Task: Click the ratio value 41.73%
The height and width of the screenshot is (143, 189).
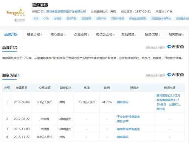Action: [107, 102]
